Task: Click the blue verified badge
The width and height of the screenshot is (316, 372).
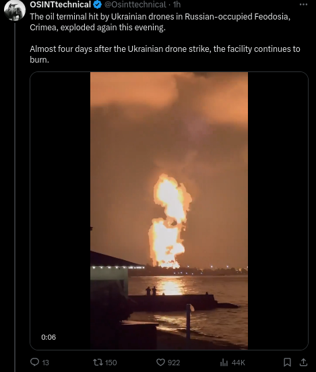Action: coord(98,4)
